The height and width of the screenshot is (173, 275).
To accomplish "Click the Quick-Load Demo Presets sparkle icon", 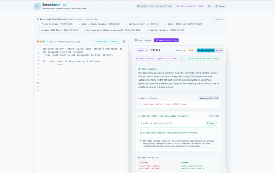I will click(38, 19).
